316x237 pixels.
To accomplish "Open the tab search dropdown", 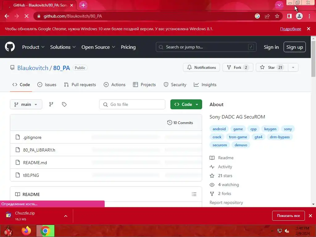I will [279, 5].
